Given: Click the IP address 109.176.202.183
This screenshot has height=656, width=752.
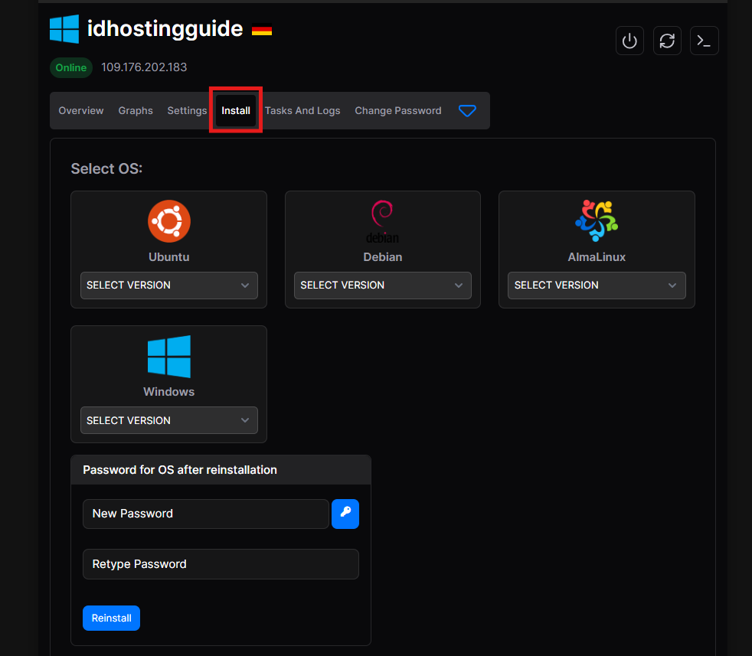Looking at the screenshot, I should coord(144,67).
